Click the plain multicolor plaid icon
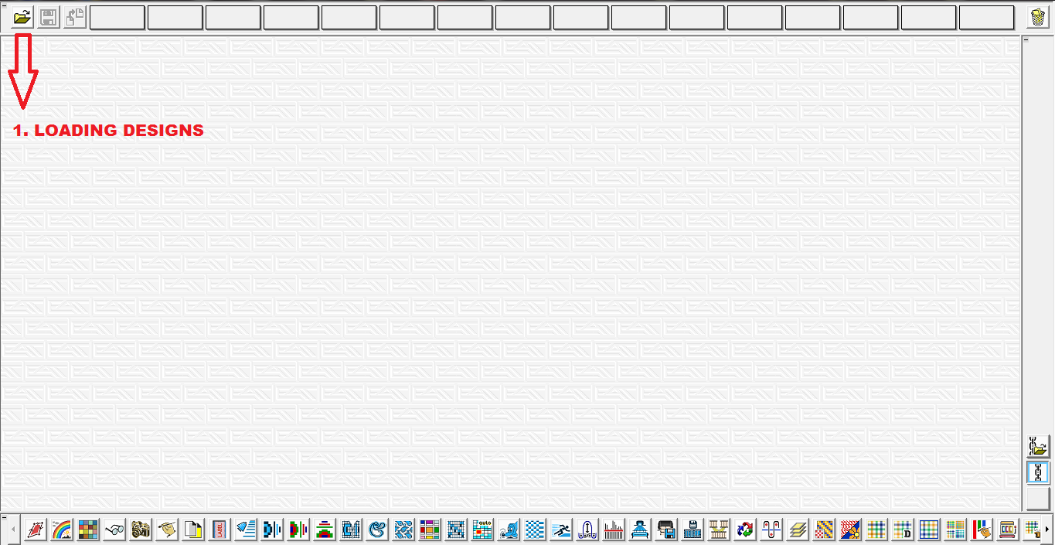1055x545 pixels. pos(876,530)
